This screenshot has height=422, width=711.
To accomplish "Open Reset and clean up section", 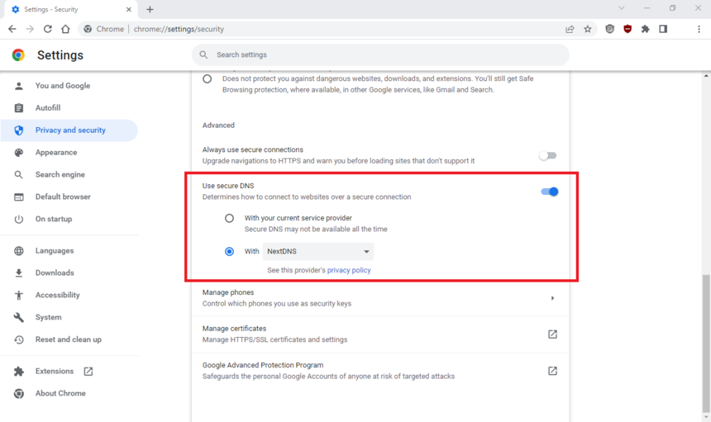I will tap(69, 339).
